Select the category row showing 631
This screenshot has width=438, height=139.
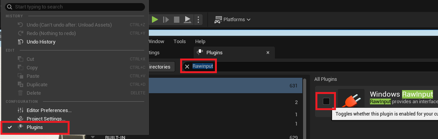[x=226, y=85]
